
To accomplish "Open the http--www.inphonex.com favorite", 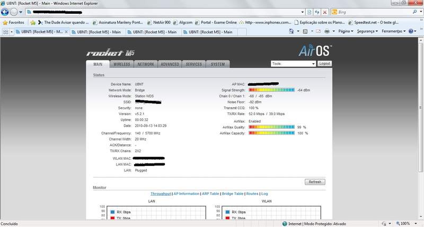I will tap(266, 22).
